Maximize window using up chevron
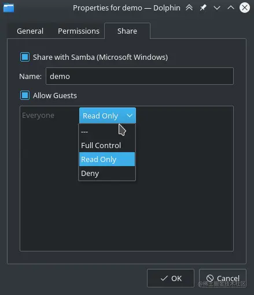This screenshot has height=295, width=254. click(x=231, y=8)
